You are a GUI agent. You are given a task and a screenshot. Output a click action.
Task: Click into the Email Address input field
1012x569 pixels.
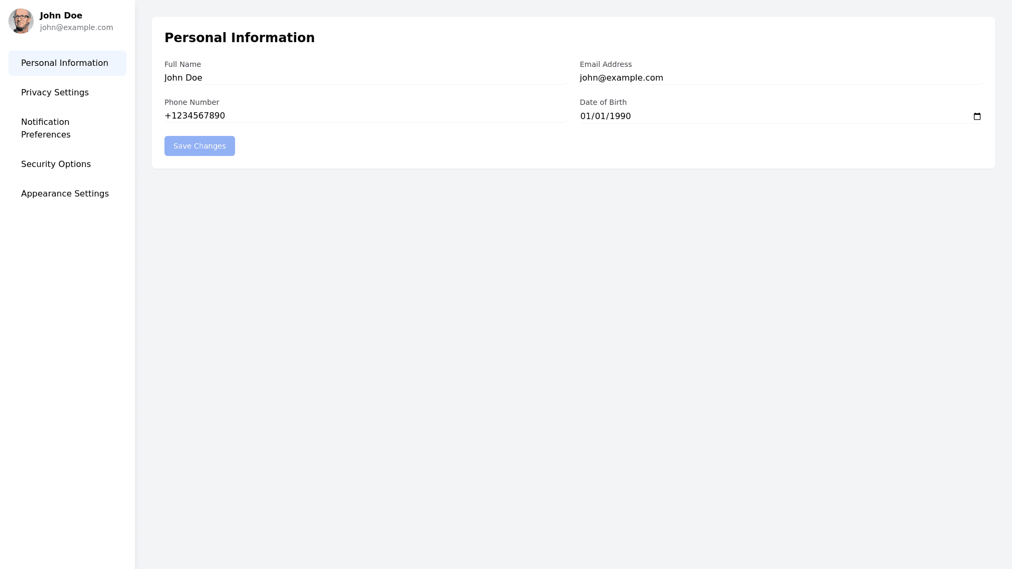(x=780, y=78)
